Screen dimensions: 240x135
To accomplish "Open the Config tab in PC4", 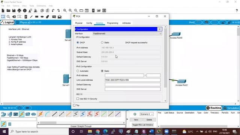I will 89,23.
